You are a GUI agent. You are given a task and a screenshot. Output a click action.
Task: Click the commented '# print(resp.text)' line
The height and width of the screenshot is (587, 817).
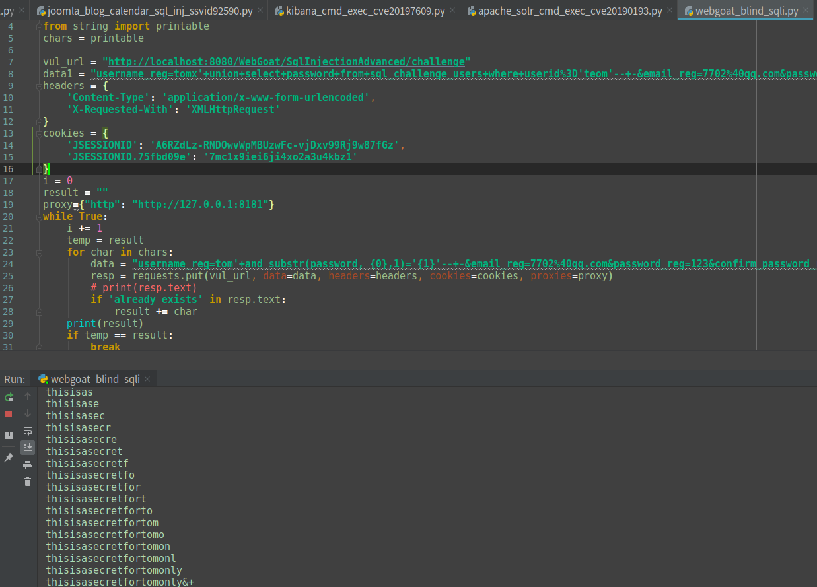click(x=144, y=288)
